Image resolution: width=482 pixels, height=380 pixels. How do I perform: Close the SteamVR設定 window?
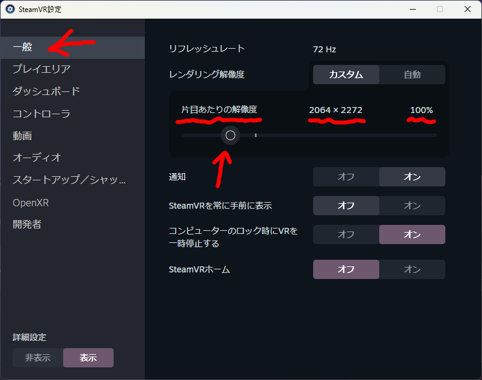(x=468, y=9)
